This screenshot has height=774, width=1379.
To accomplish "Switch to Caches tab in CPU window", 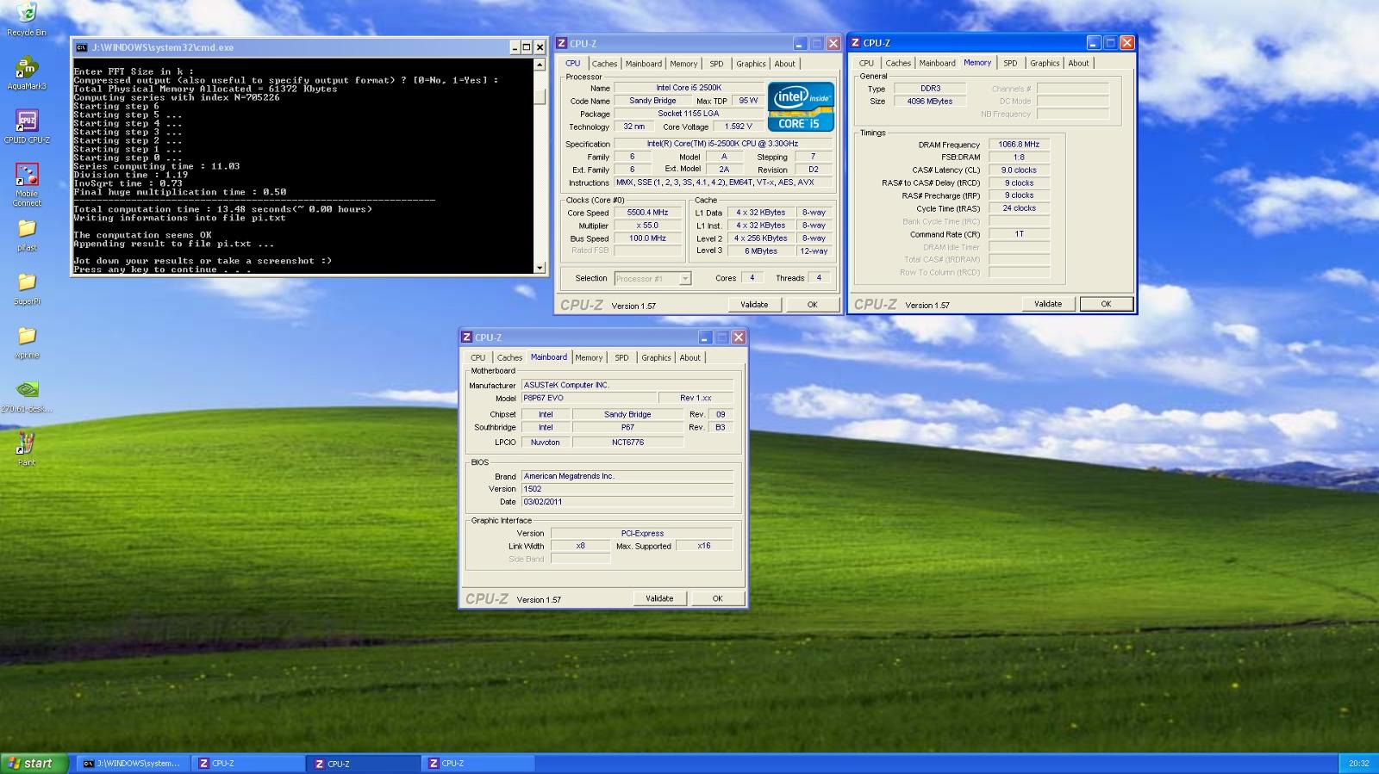I will coord(604,64).
